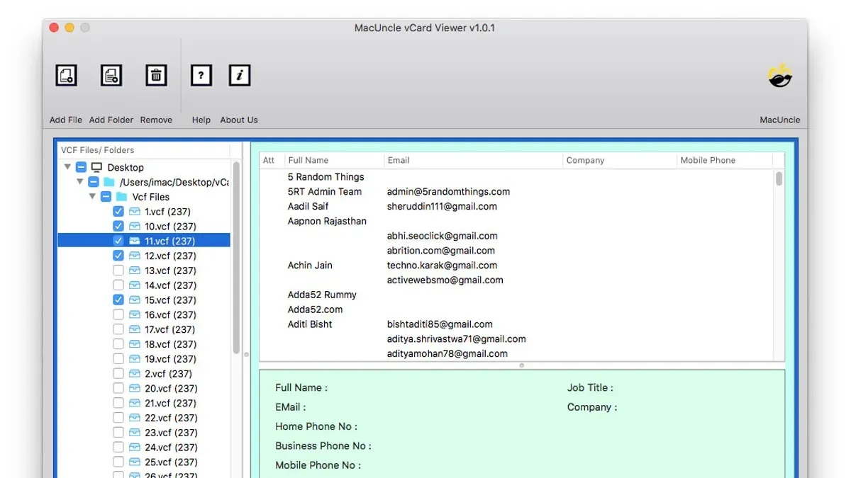Check the 21.vcf checkbox
This screenshot has height=478, width=851.
coord(118,404)
